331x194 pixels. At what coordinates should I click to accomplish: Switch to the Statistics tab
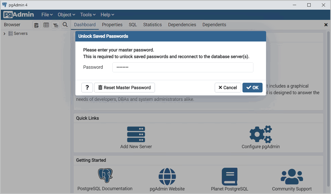tap(152, 25)
